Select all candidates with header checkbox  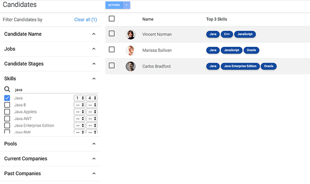pos(112,19)
